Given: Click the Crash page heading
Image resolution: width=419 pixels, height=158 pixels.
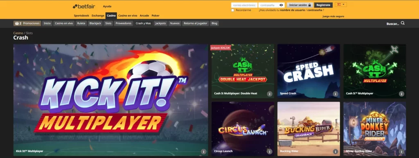Looking at the screenshot, I should coord(20,38).
